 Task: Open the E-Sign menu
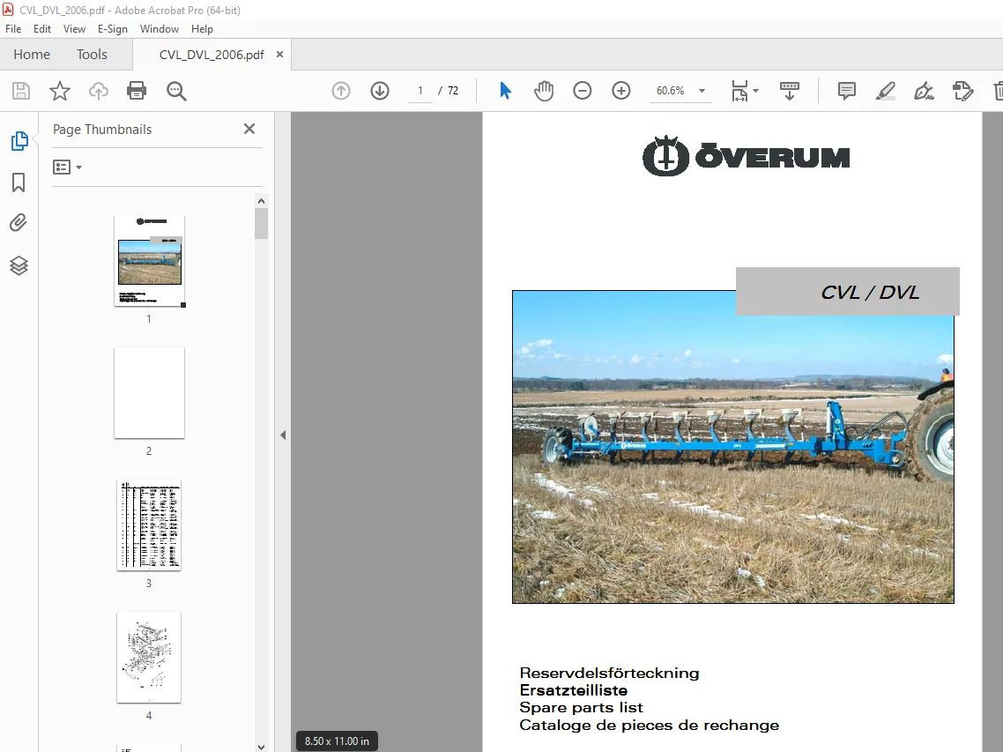point(113,29)
